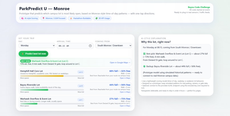
Task: Click the Bayou Riverside occupancy bar
Action: point(52,90)
